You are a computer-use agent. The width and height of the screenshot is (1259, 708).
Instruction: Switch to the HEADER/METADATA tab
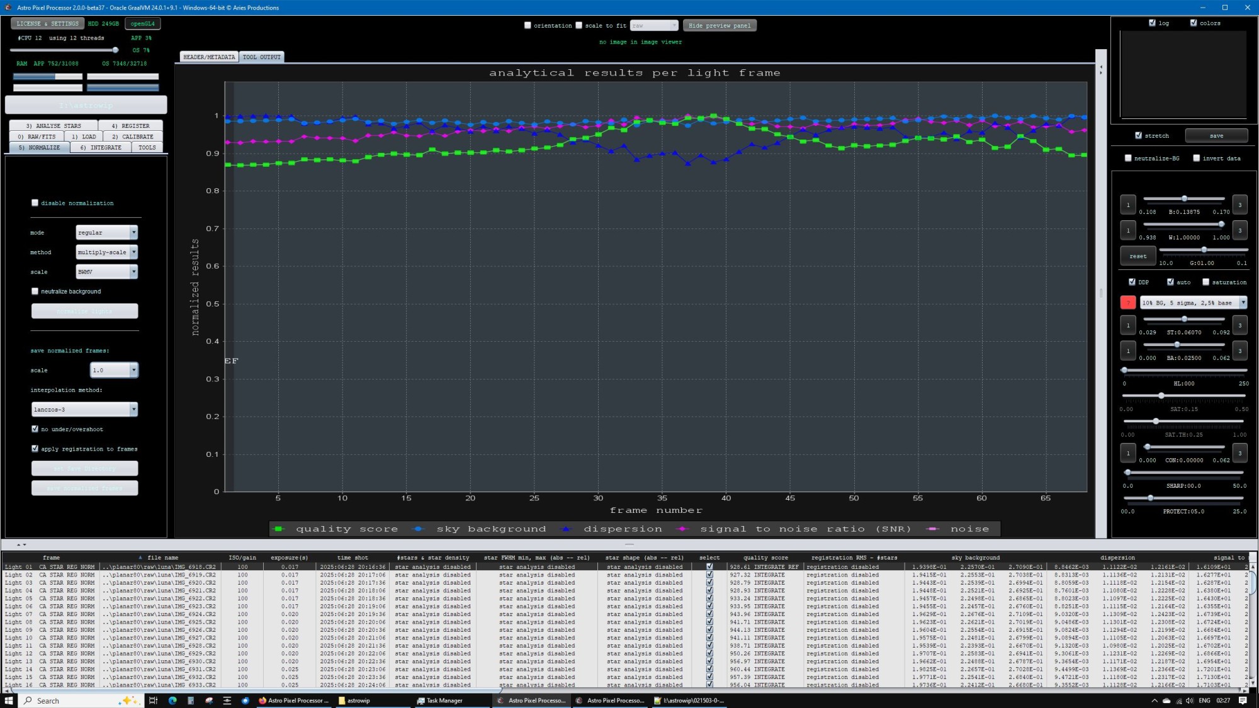coord(208,57)
